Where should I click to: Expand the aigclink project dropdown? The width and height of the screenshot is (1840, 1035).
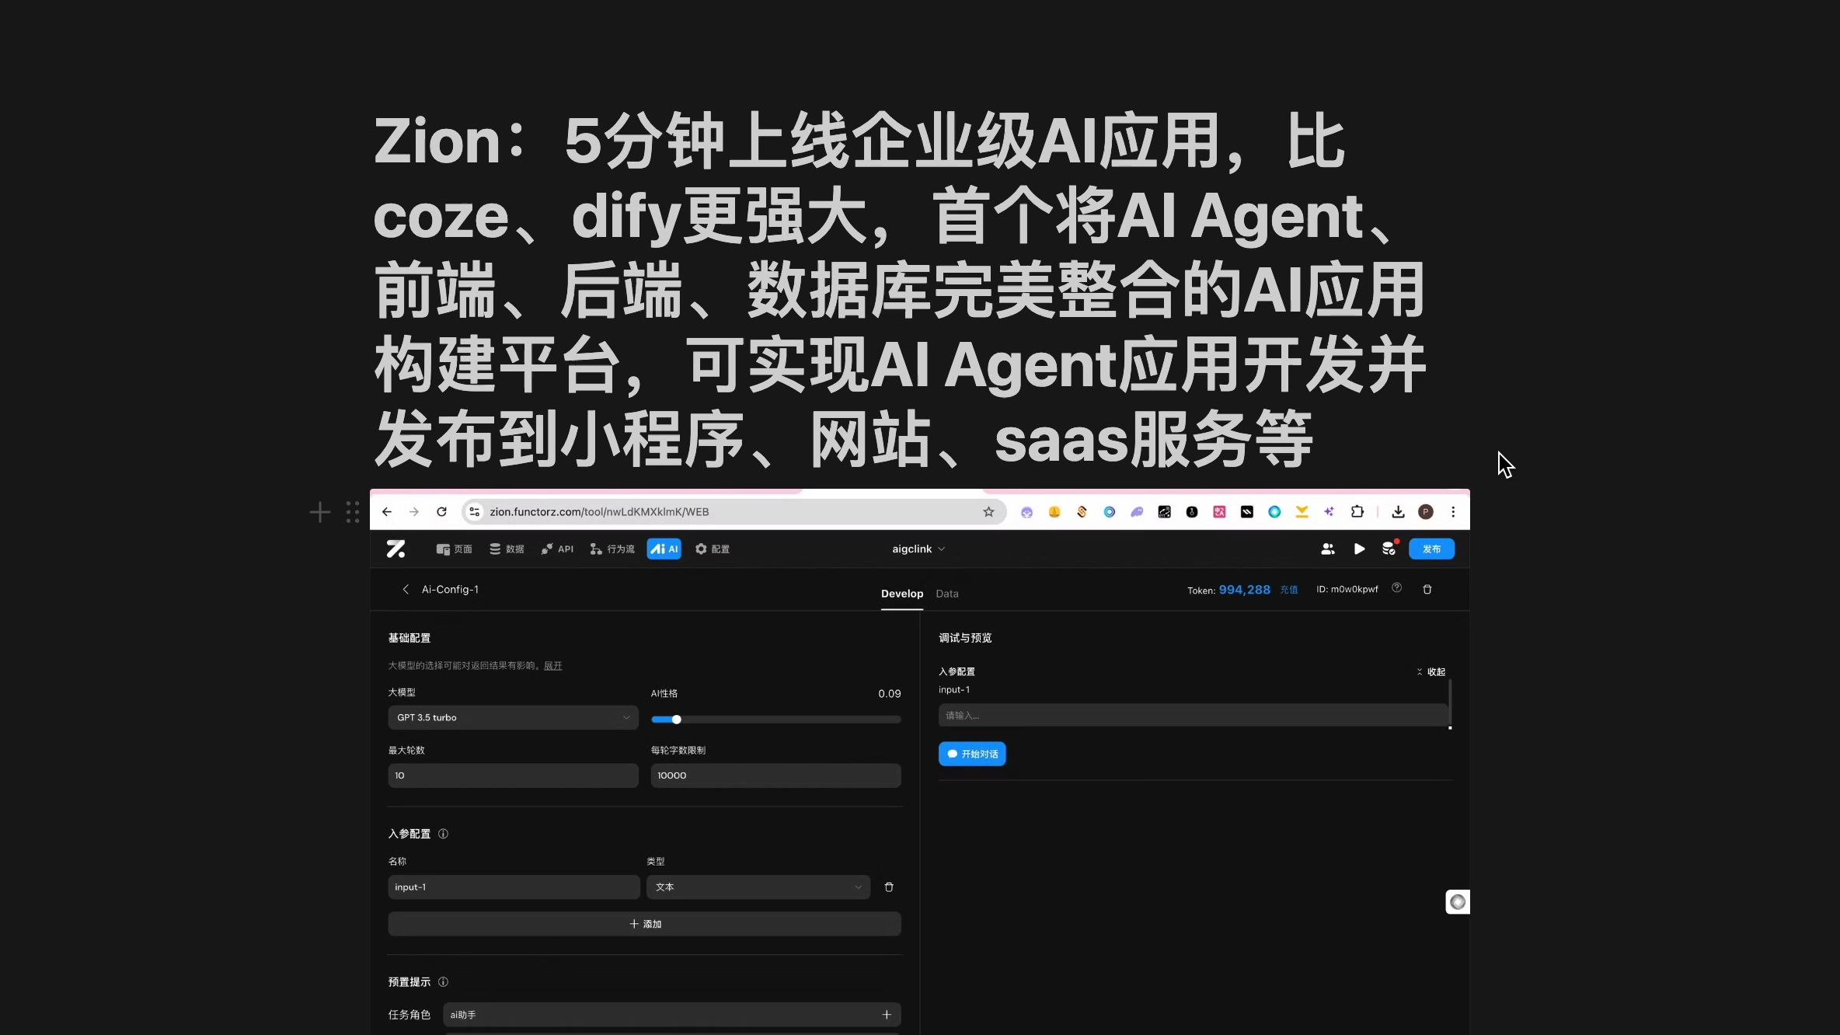pos(918,549)
